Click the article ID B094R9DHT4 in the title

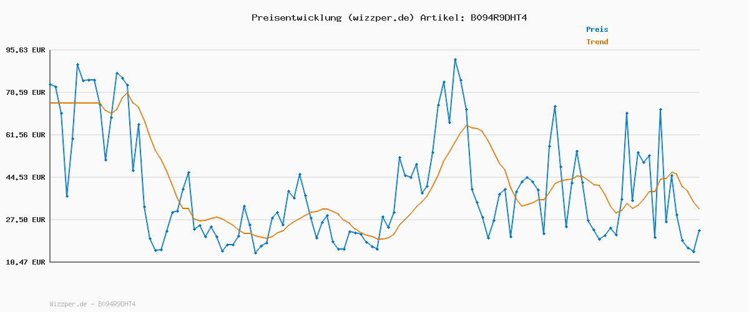pos(499,17)
